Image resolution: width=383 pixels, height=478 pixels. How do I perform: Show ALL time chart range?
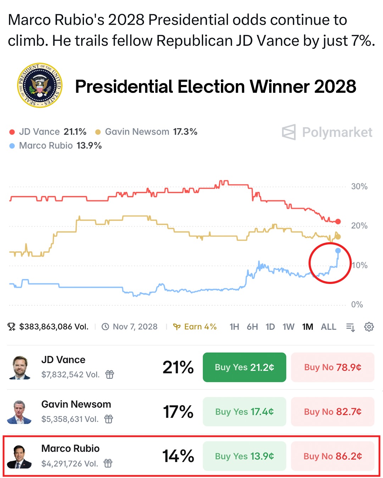click(328, 327)
